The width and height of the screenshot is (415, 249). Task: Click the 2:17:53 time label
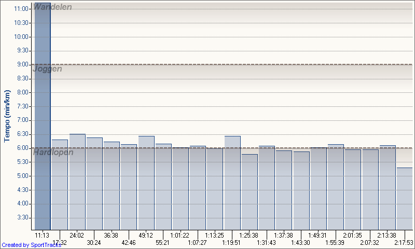(x=404, y=243)
